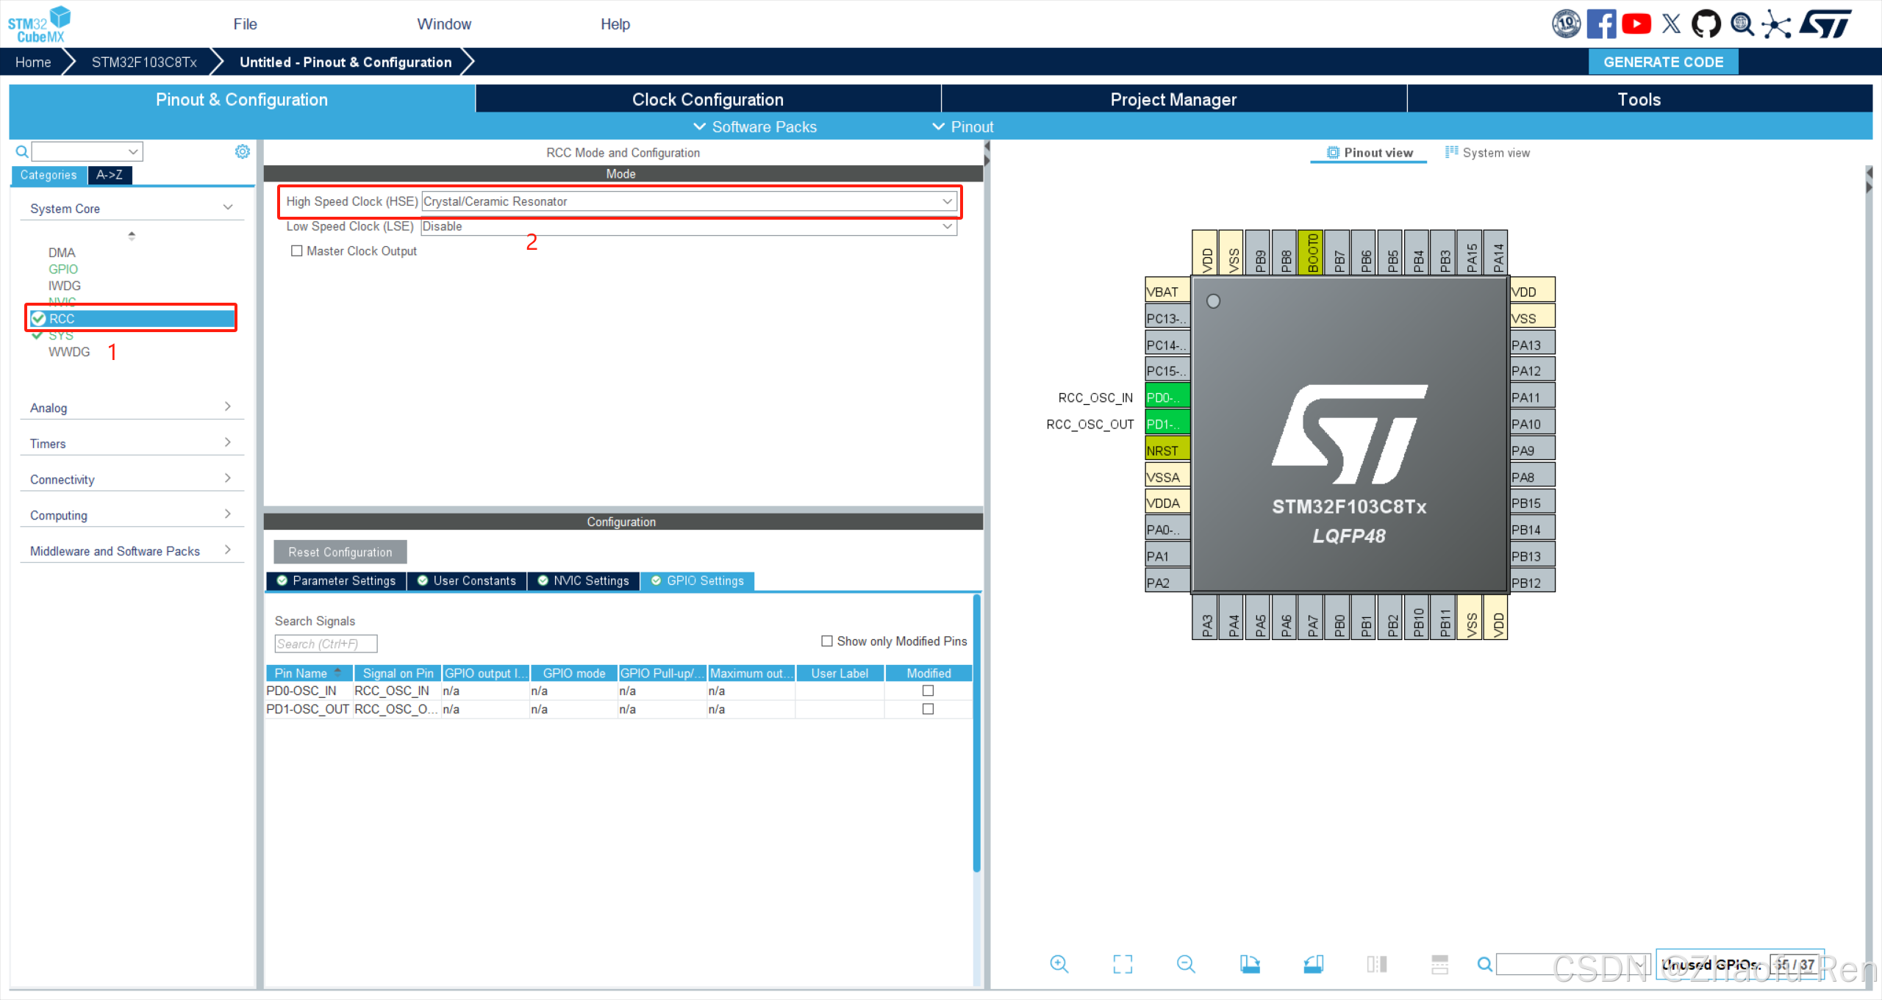The image size is (1882, 1000).
Task: Open the High Speed Clock (HSE) dropdown
Action: [x=689, y=201]
